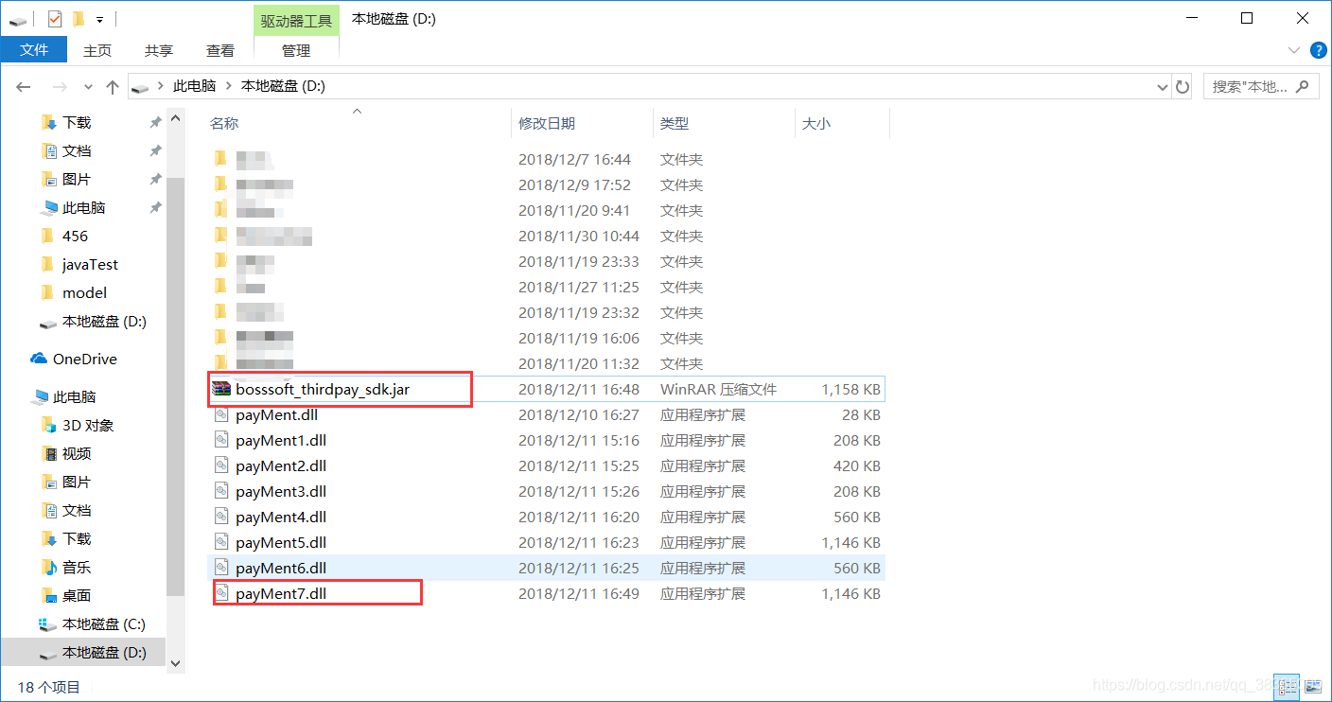Select 此电脑 tree node in navigation pane

point(74,396)
